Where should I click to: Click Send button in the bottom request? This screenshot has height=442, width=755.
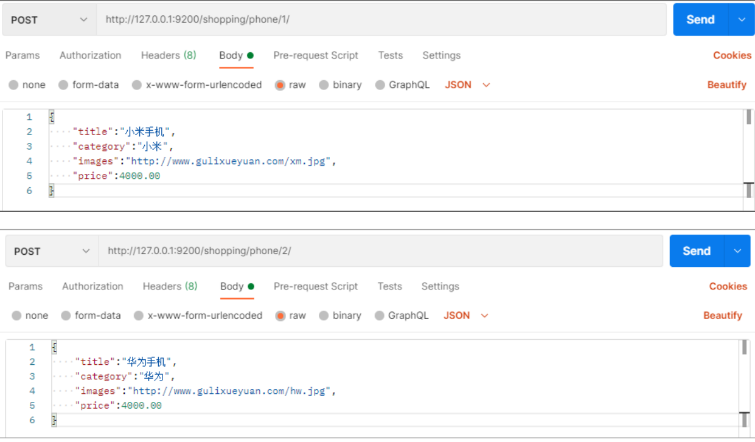pos(697,251)
